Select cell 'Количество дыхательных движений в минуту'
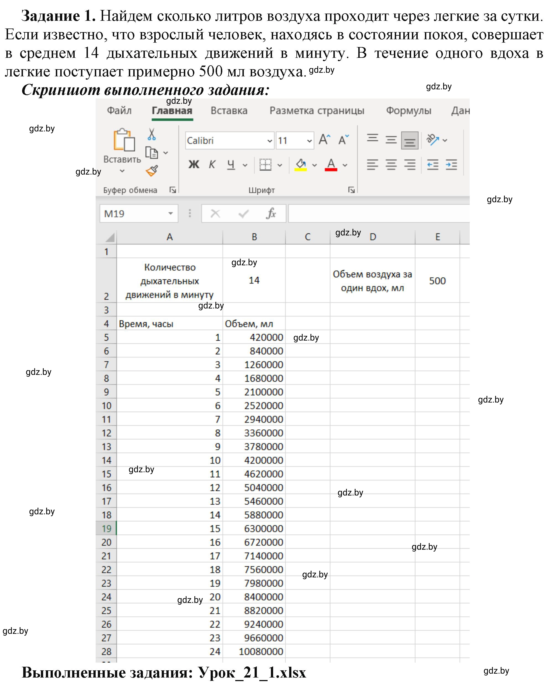This screenshot has height=685, width=554. 170,280
